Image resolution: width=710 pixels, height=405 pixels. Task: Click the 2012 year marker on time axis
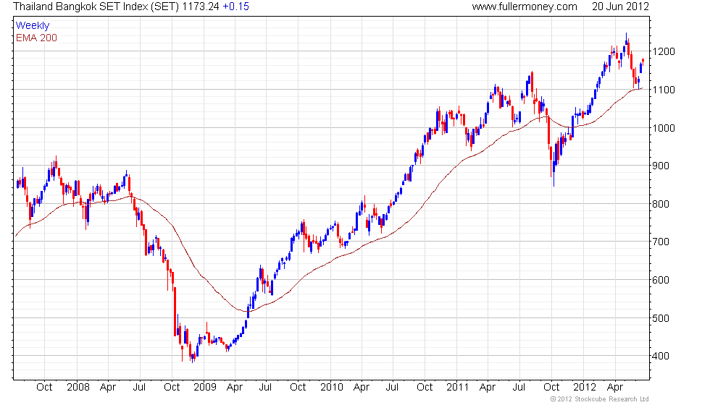585,388
